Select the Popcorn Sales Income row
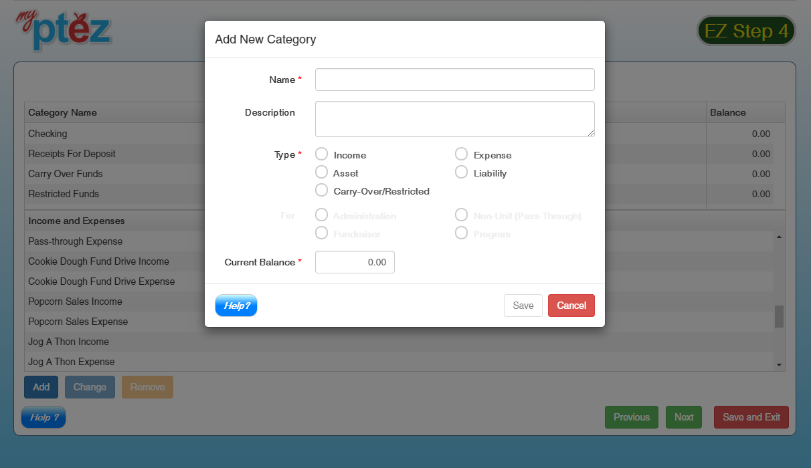This screenshot has height=468, width=811. [x=75, y=302]
